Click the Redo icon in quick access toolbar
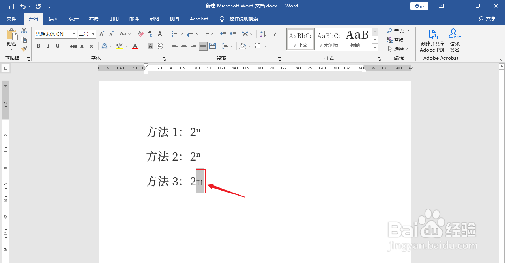 (38, 6)
